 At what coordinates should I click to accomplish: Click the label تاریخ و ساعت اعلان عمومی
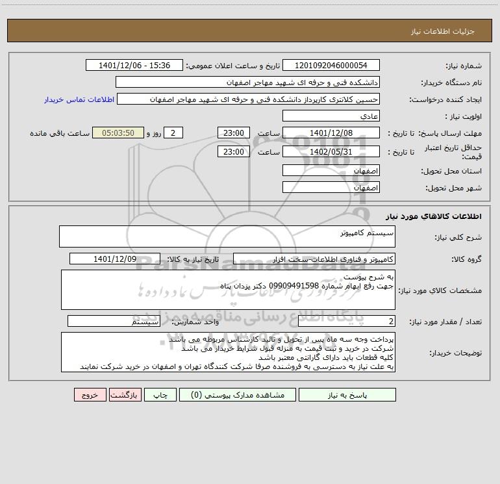point(232,66)
